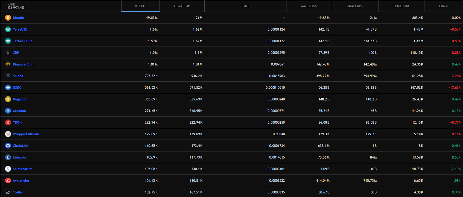Image resolution: width=463 pixels, height=197 pixels.
Task: Click the XRP coin icon
Action: 8,53
